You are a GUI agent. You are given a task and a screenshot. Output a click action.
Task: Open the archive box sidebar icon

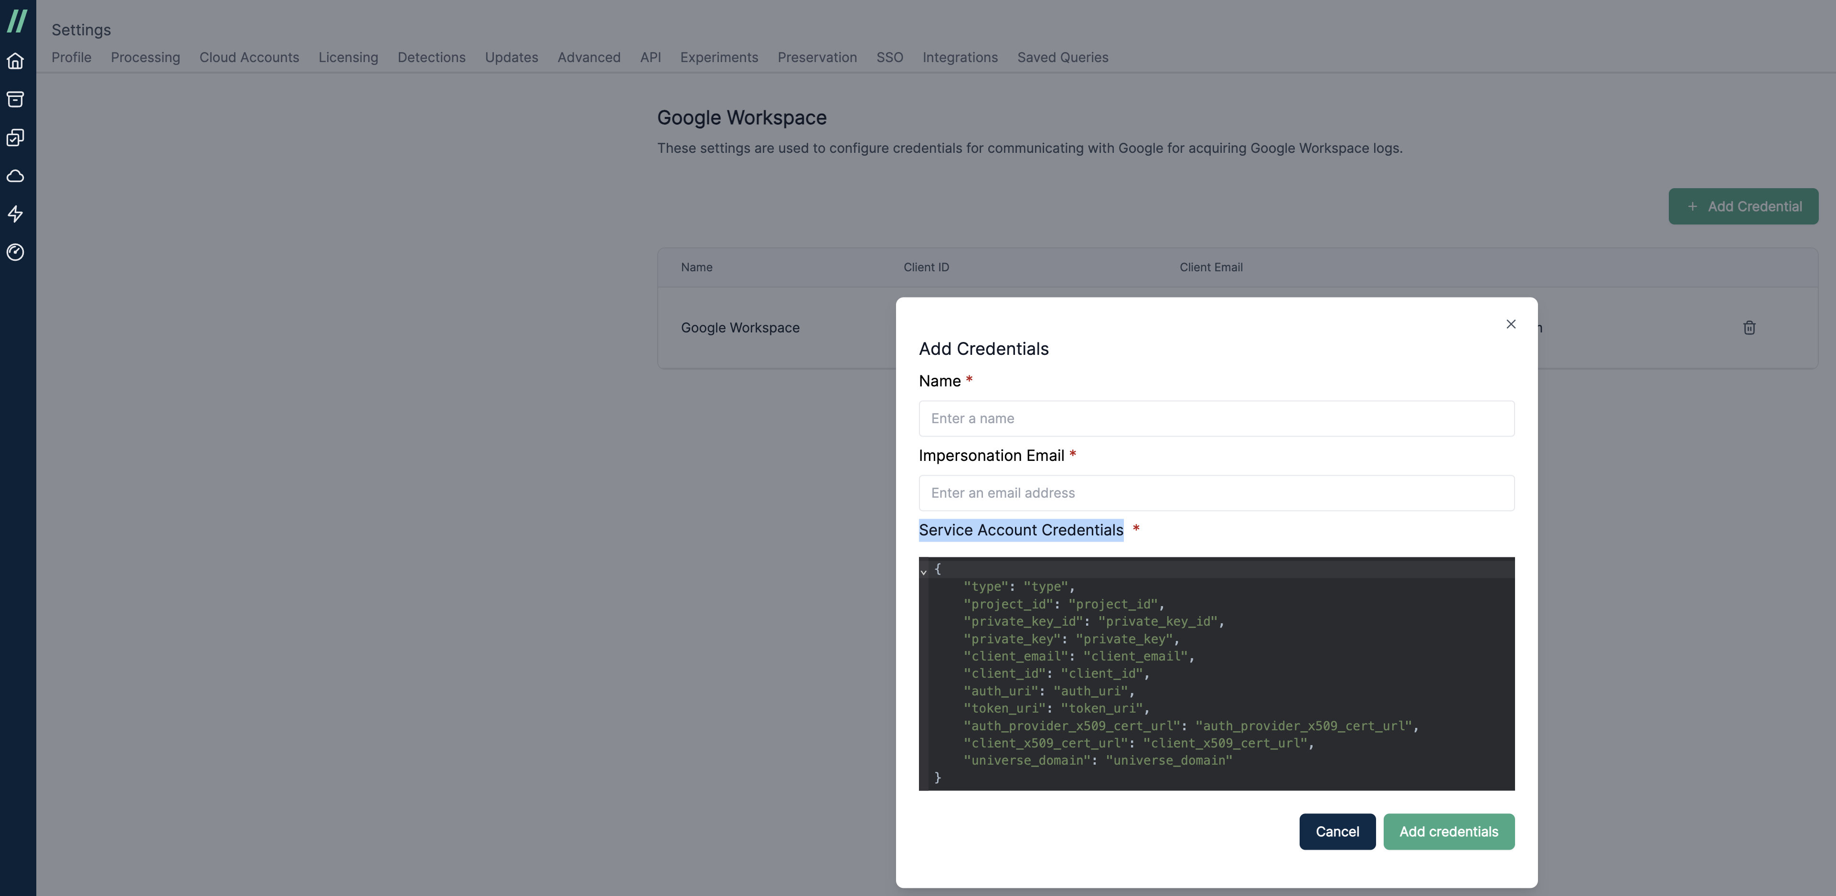tap(16, 99)
